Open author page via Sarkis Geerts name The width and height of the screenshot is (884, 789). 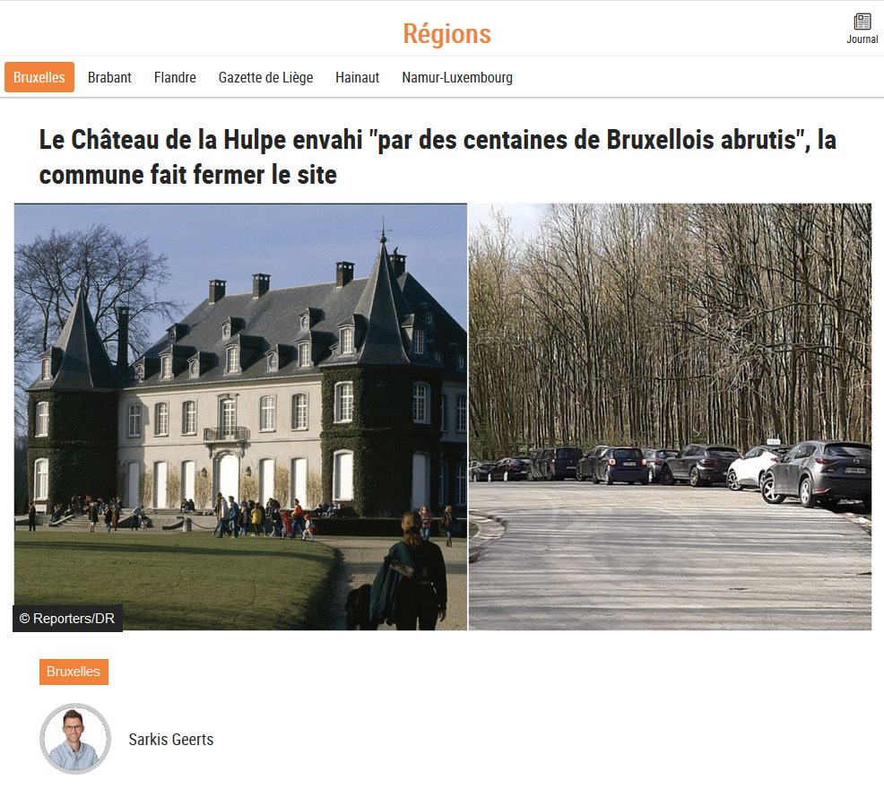(171, 740)
